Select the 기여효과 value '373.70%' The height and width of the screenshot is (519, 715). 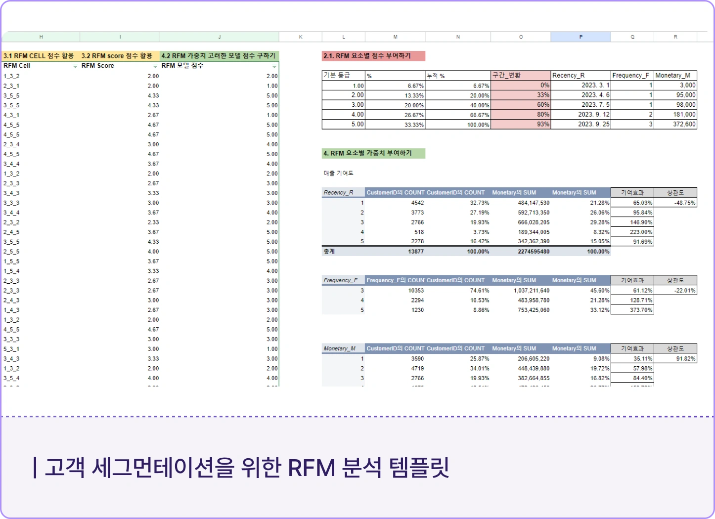(632, 310)
